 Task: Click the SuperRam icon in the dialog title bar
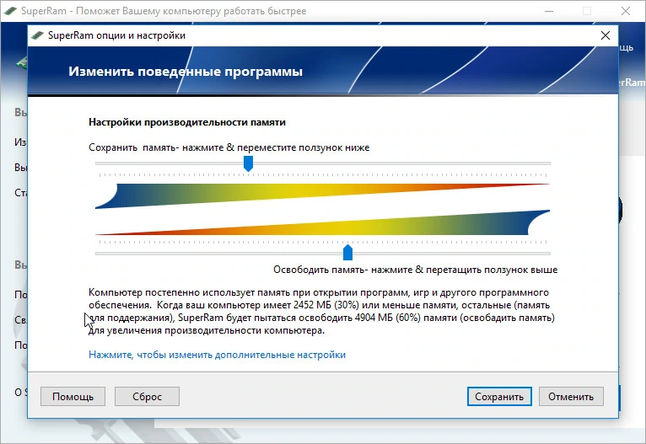coord(37,35)
